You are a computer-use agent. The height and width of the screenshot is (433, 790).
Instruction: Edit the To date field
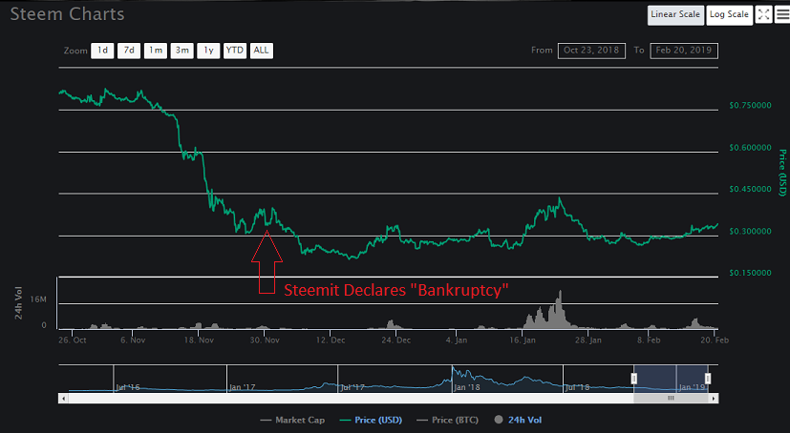[x=684, y=51]
